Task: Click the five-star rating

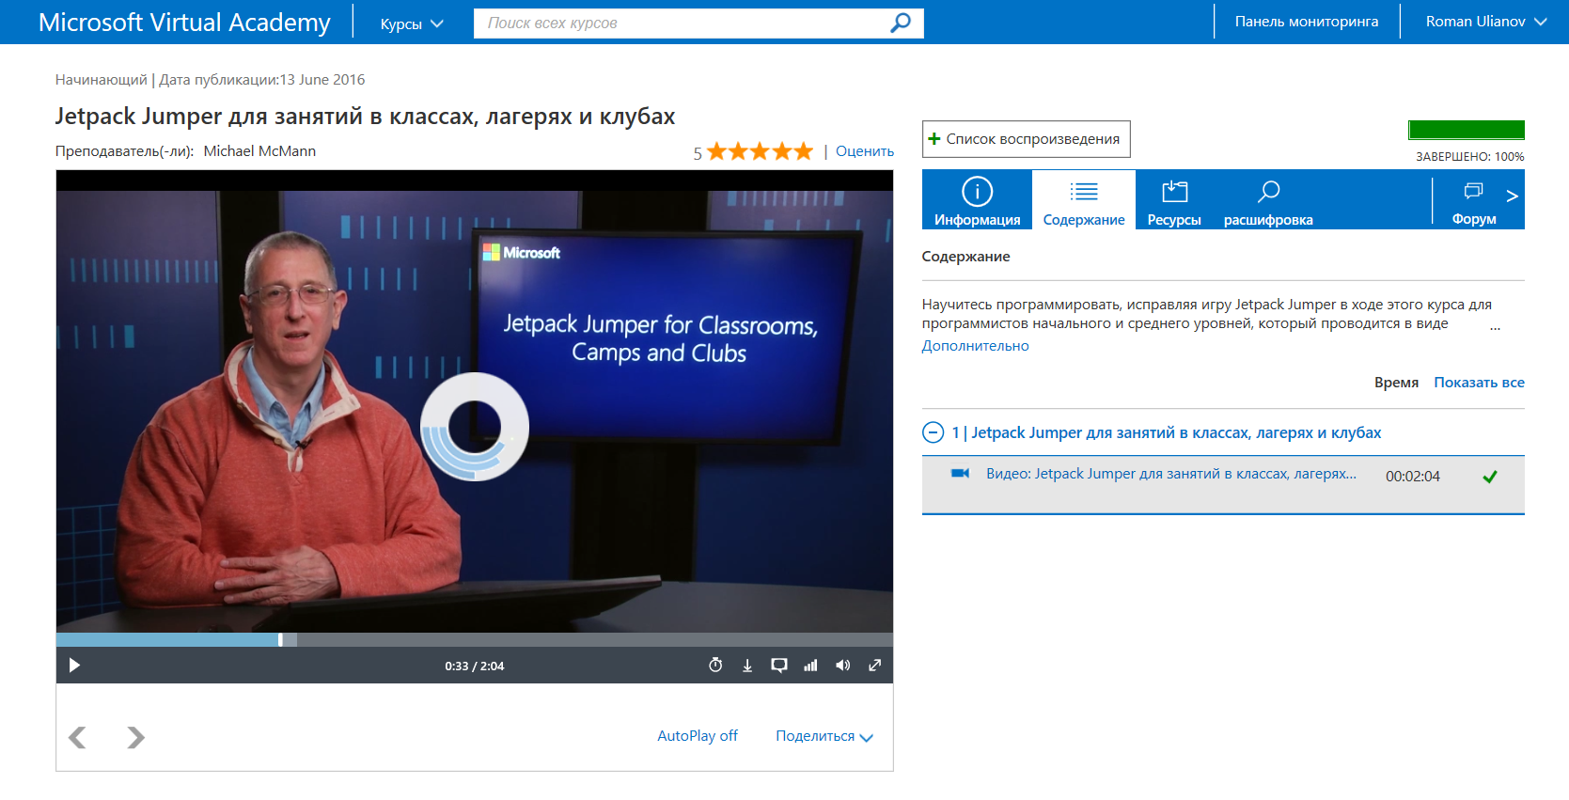Action: tap(760, 151)
